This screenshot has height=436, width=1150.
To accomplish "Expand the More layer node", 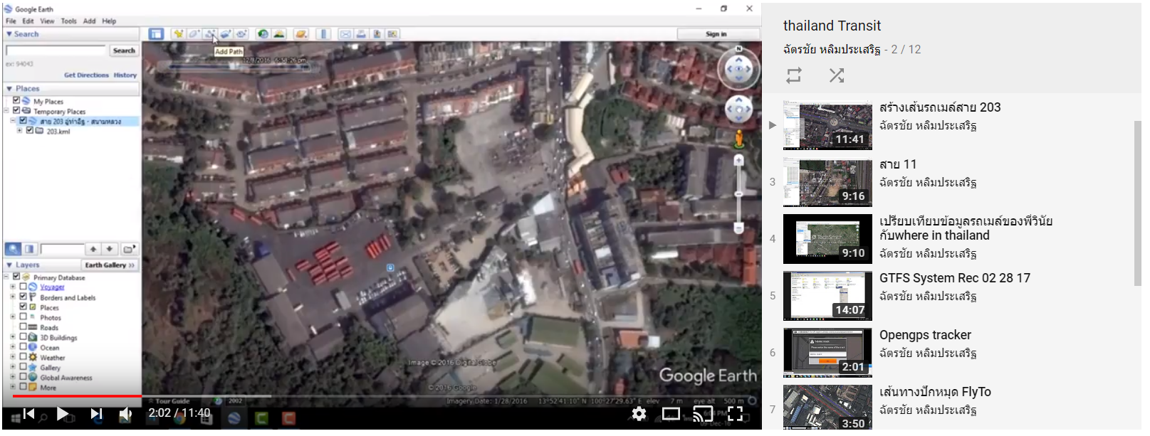I will [12, 386].
